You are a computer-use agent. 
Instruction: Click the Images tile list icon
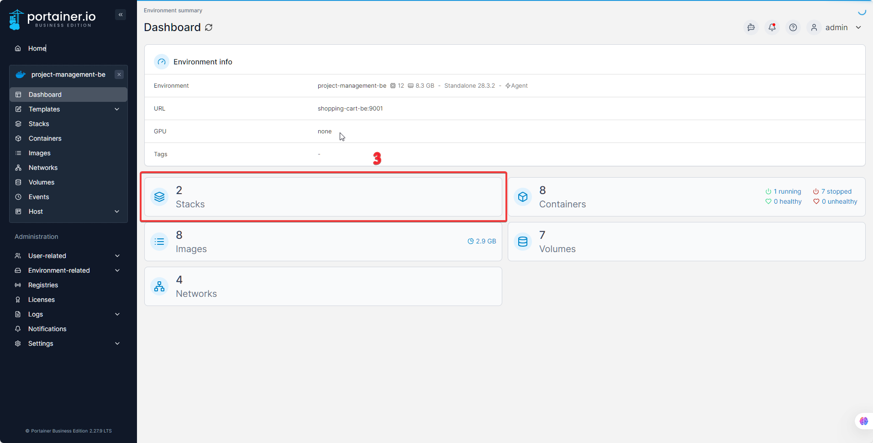(159, 242)
